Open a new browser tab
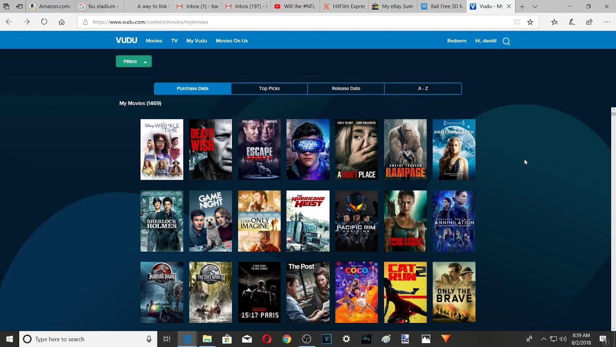The width and height of the screenshot is (616, 347). (x=522, y=6)
